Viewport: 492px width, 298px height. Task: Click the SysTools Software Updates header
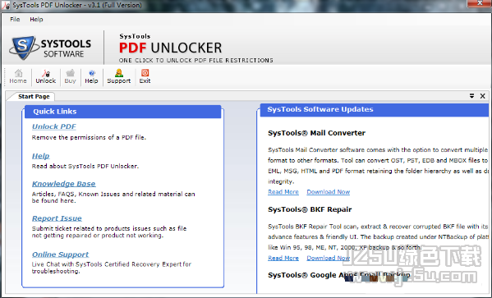[375, 109]
